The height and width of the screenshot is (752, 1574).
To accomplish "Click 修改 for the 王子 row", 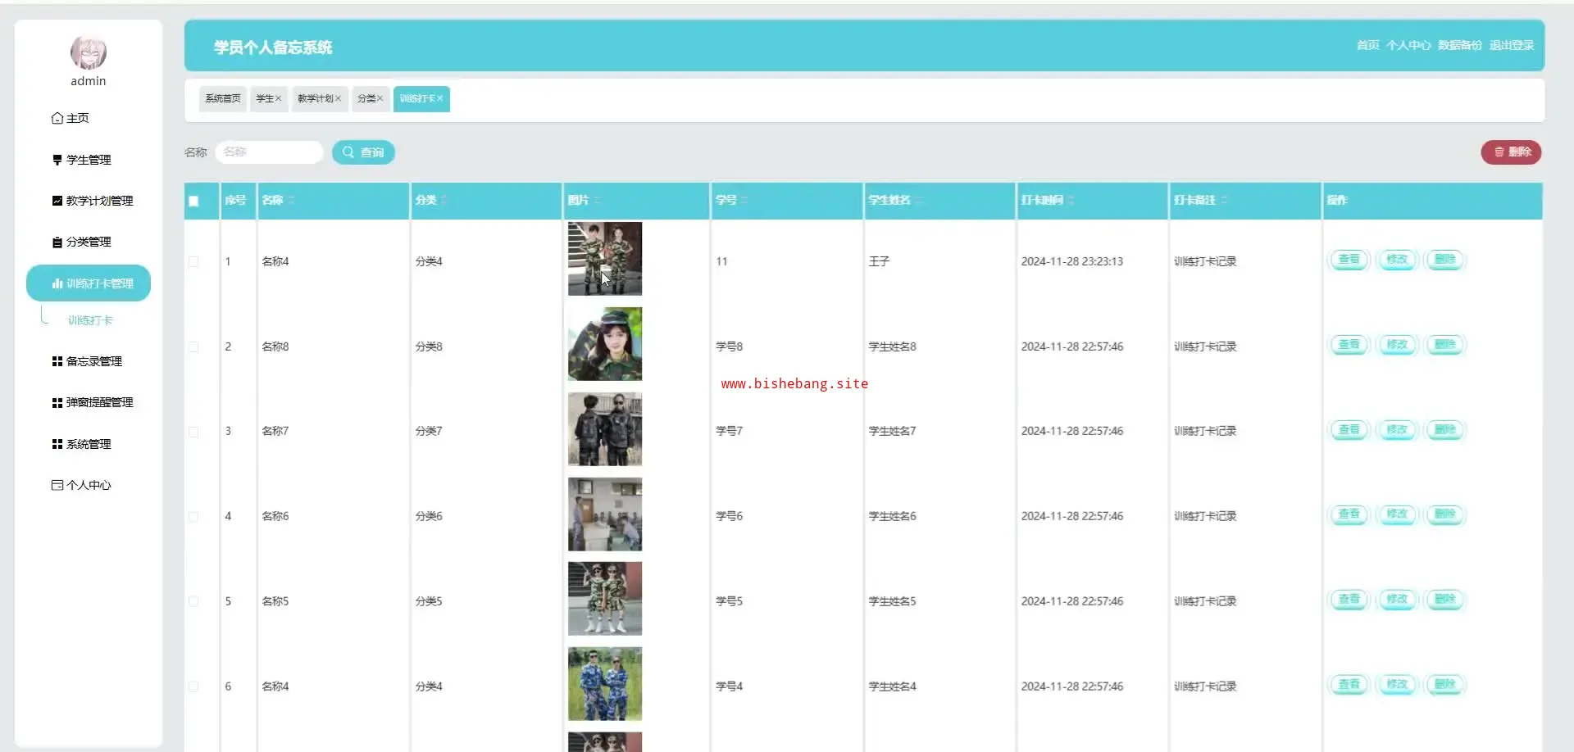I will pyautogui.click(x=1397, y=260).
